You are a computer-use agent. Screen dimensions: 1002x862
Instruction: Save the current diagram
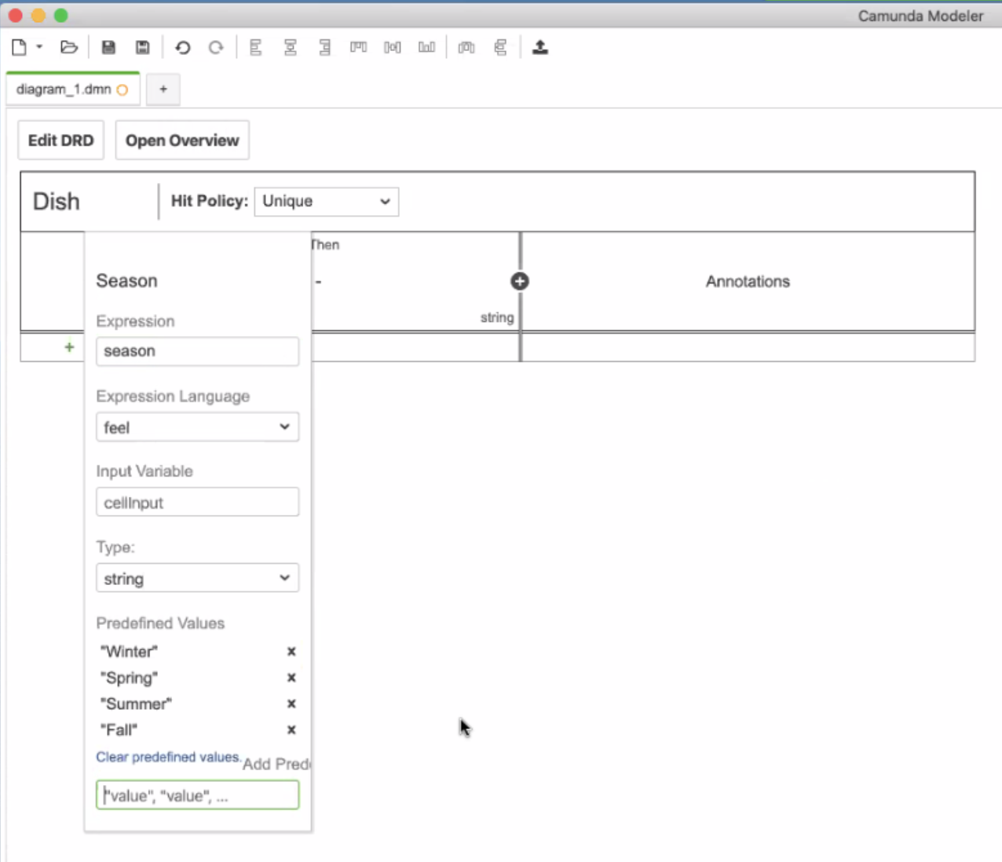point(108,47)
